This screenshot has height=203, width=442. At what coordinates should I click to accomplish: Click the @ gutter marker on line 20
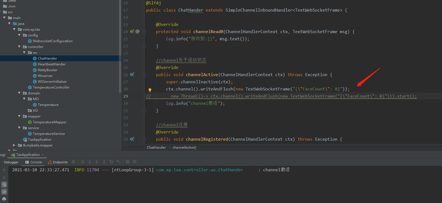pos(137,31)
